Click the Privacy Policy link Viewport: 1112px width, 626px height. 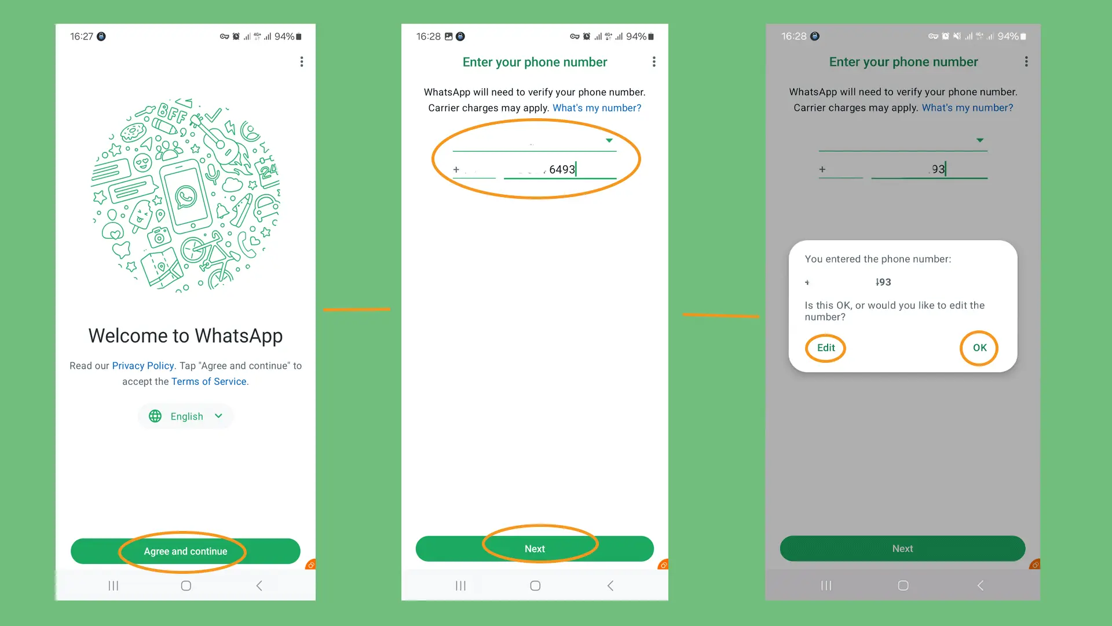[x=142, y=365]
